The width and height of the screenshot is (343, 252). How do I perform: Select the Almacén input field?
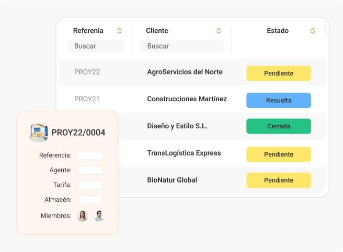(x=89, y=200)
